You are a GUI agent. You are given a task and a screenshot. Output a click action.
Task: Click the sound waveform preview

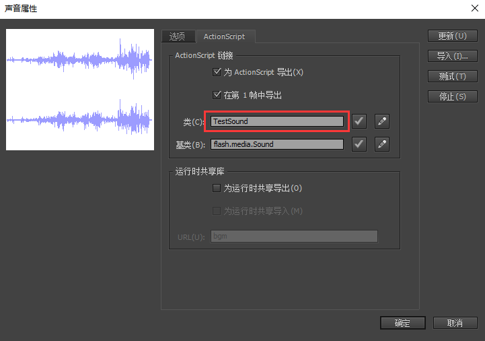coord(80,90)
